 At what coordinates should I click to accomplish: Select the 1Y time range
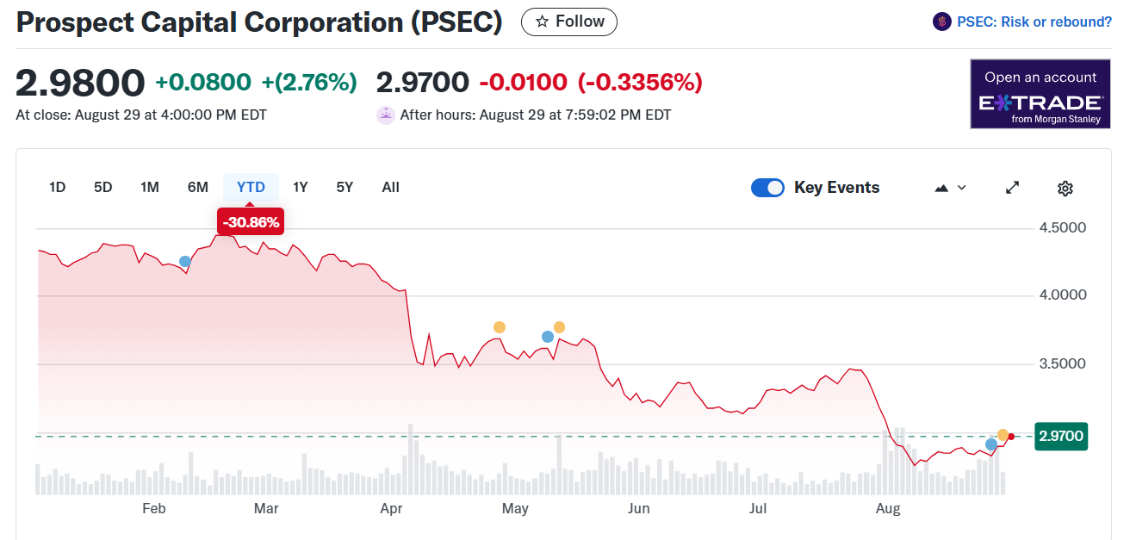tap(300, 187)
